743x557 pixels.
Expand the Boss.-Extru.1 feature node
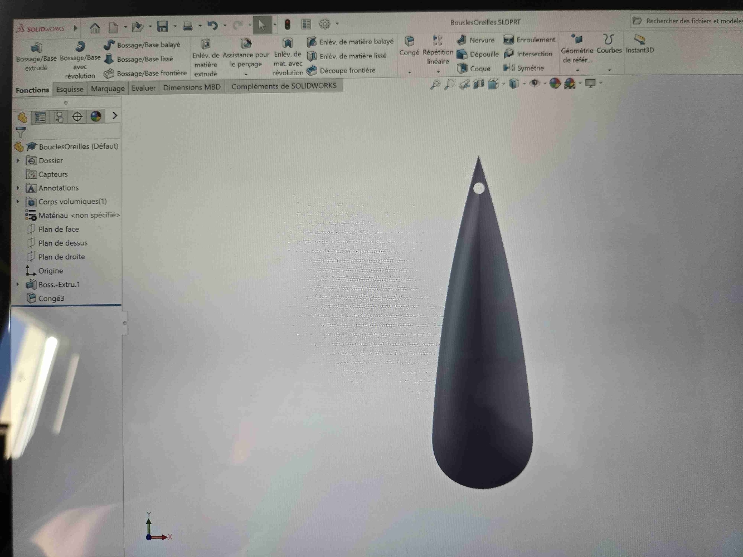pos(18,285)
